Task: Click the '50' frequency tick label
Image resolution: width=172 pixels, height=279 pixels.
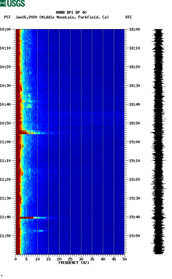Action: [125, 259]
